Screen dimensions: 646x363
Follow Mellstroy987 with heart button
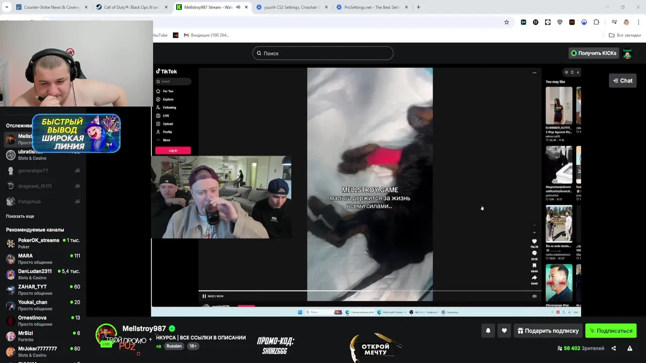point(504,331)
